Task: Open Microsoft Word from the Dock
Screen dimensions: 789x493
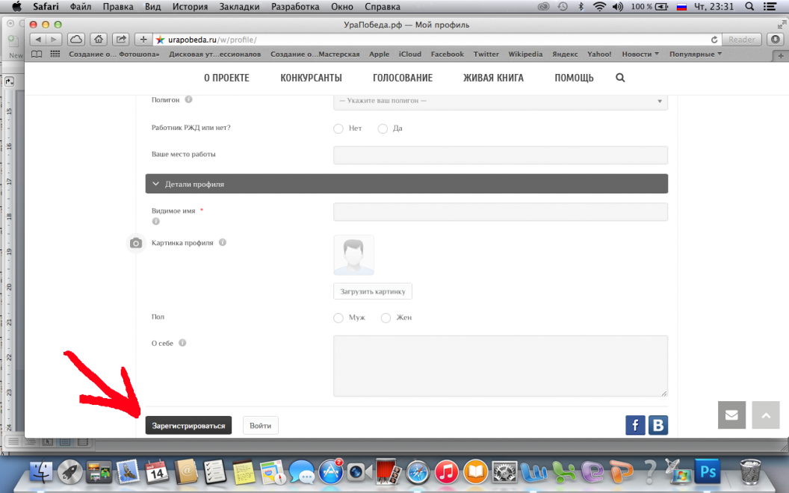Action: click(533, 472)
